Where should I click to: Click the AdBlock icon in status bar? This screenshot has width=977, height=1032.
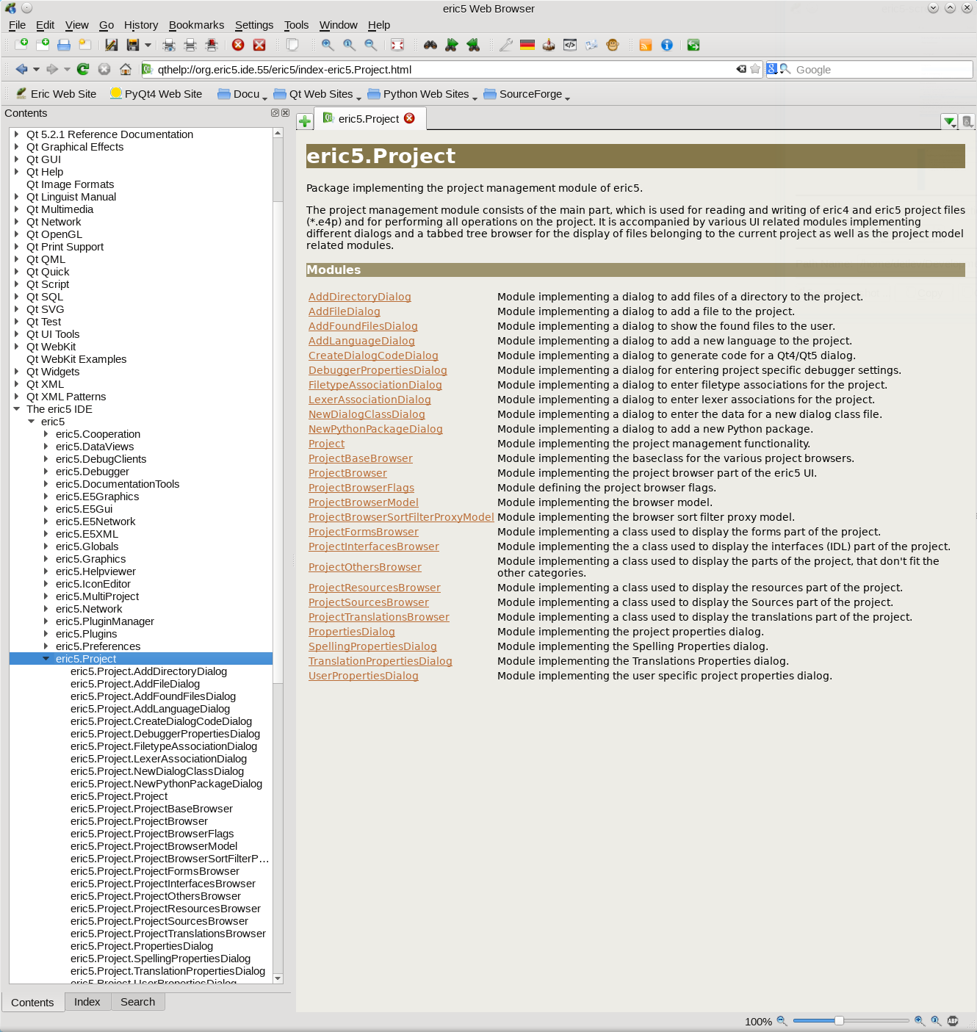pyautogui.click(x=953, y=1021)
